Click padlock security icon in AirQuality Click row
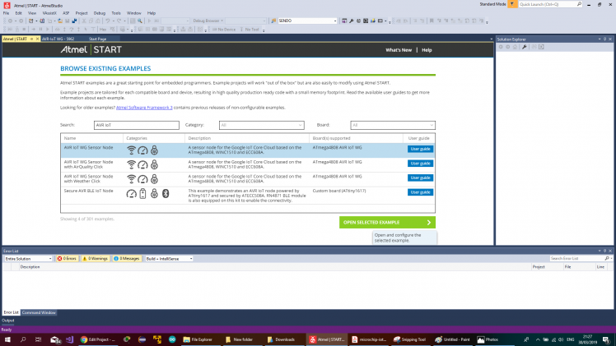Viewport: 616px width, 346px height. pyautogui.click(x=153, y=164)
